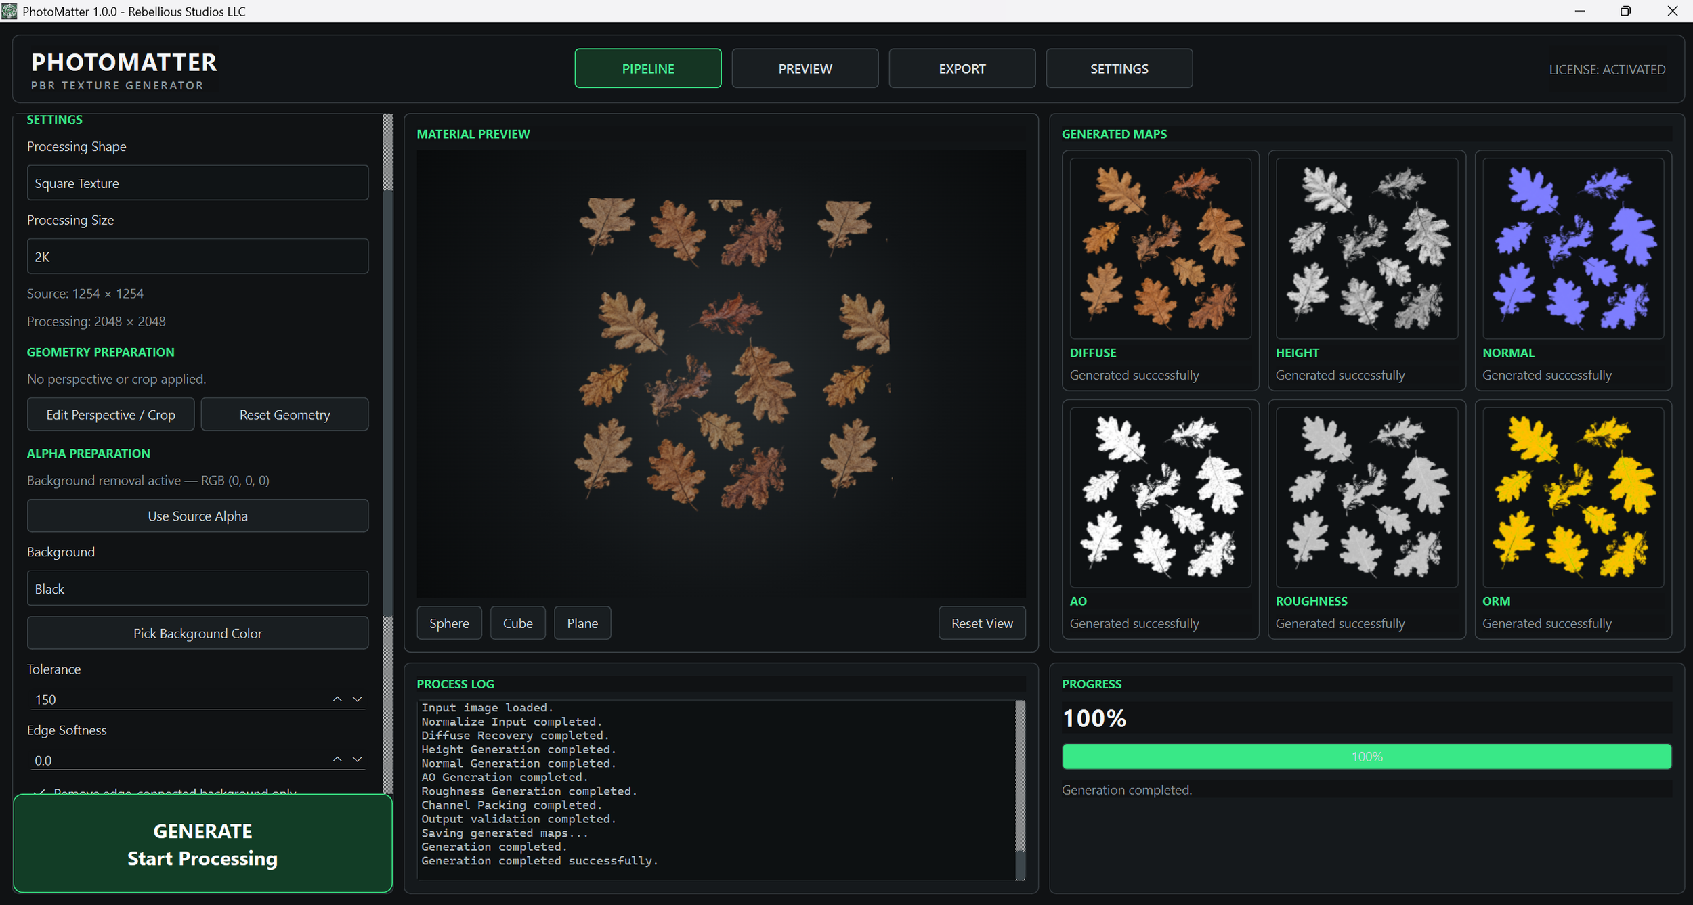This screenshot has height=905, width=1693.
Task: Click Pick Background Color button
Action: coord(198,633)
